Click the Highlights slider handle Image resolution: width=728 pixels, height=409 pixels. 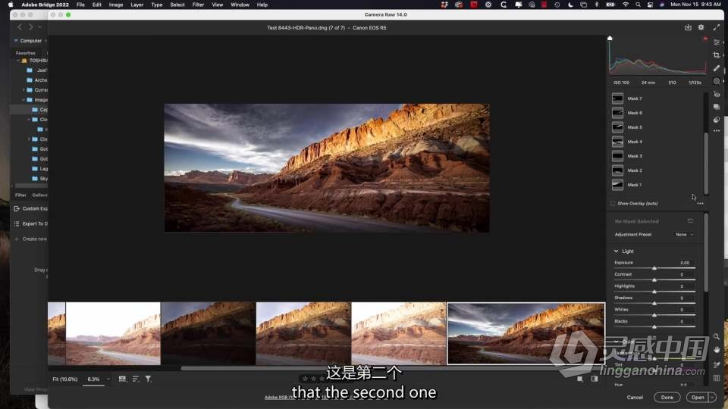(654, 292)
